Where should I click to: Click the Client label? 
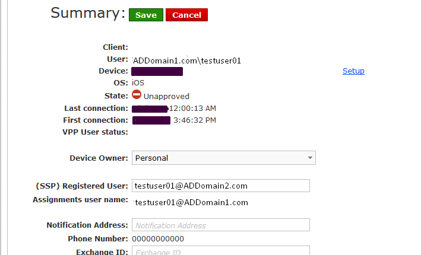[x=115, y=47]
